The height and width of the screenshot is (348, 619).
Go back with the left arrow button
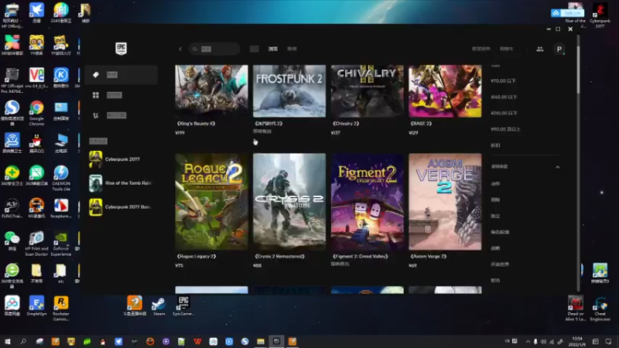pos(180,49)
